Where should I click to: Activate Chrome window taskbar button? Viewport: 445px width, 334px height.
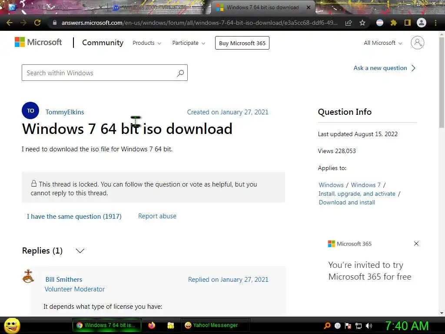[x=107, y=325]
